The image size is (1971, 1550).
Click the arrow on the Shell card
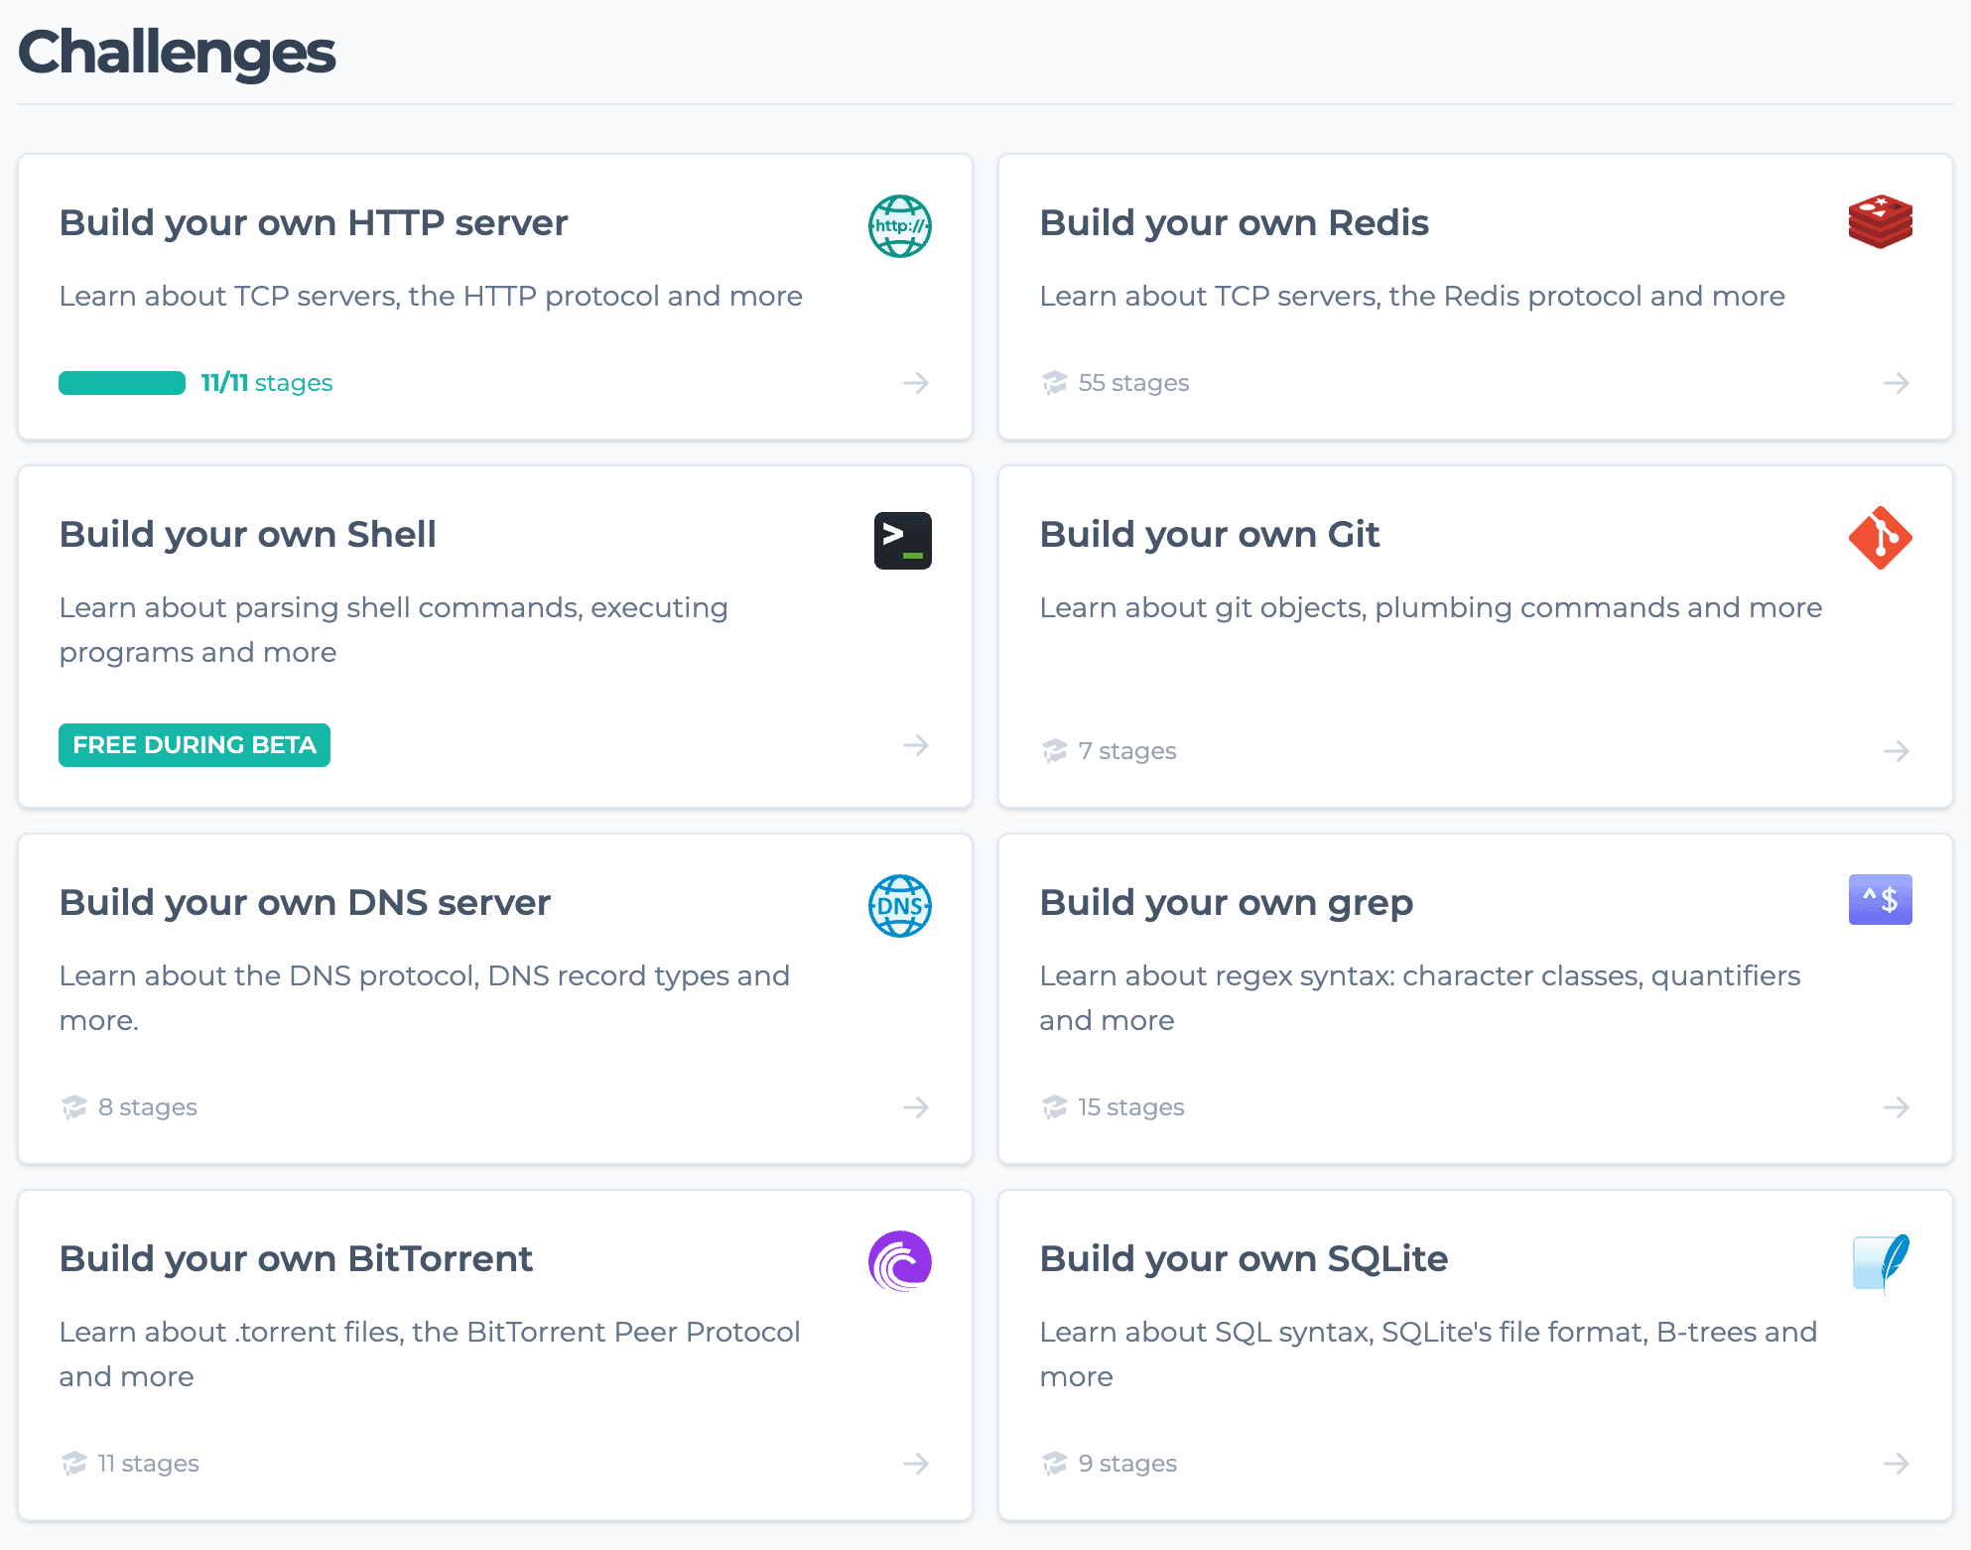tap(915, 745)
